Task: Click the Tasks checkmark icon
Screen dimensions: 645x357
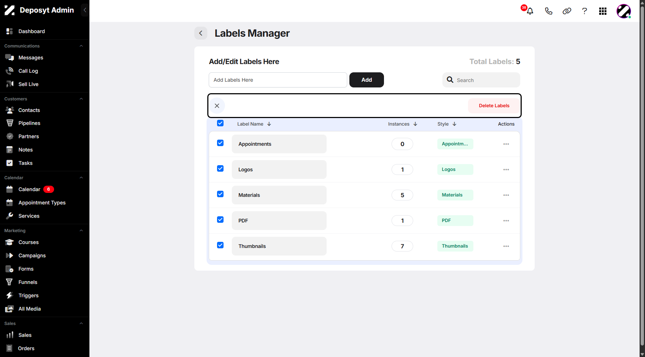Action: pos(10,163)
